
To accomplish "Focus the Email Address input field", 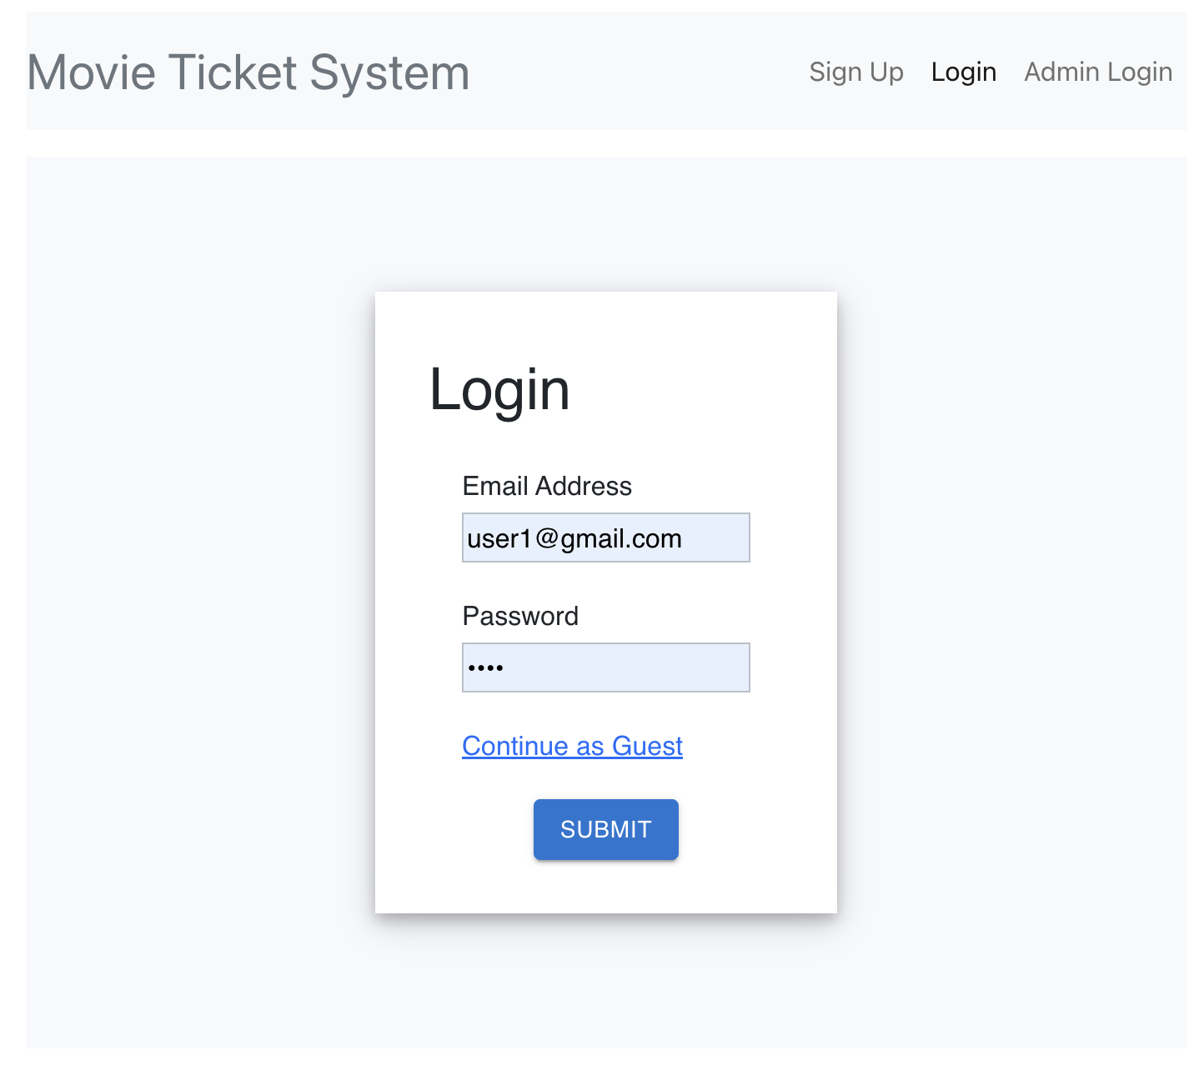I will (x=606, y=537).
